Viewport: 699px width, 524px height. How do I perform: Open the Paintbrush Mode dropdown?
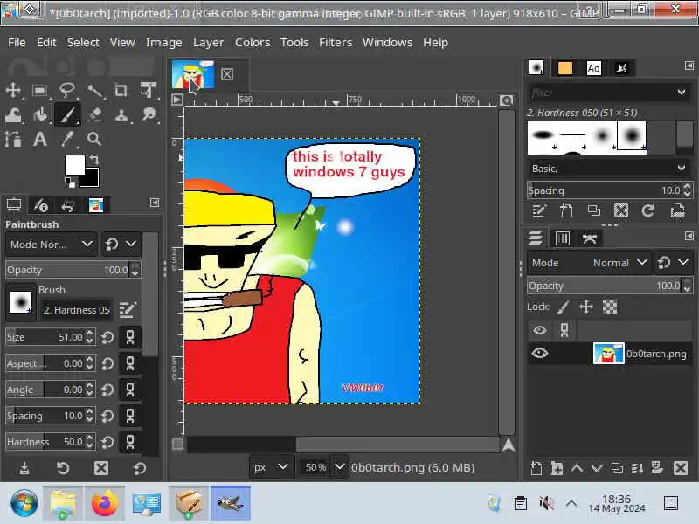click(x=51, y=245)
